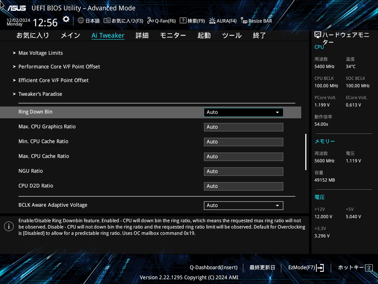
Task: Click memory capacity value 49152 MB
Action: [x=325, y=180]
